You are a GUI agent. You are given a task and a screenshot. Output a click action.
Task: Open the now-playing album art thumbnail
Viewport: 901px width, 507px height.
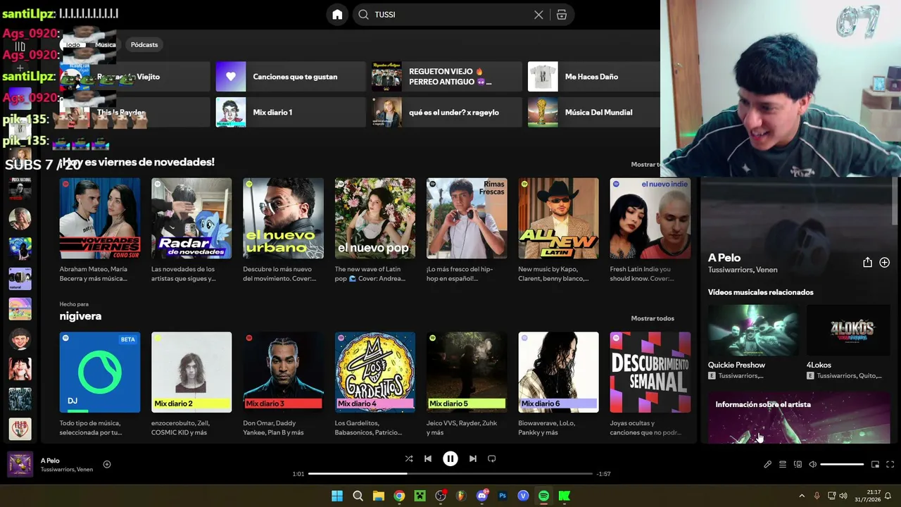point(20,465)
